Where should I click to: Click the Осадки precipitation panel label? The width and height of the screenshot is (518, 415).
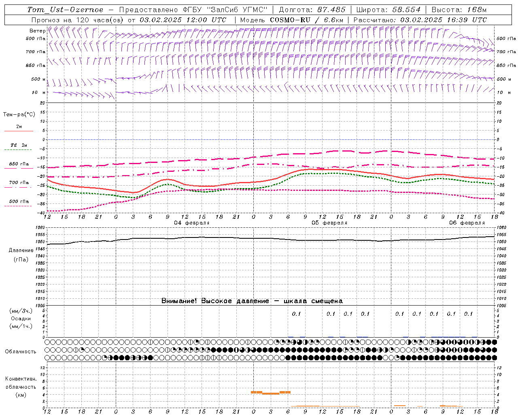pos(21,319)
